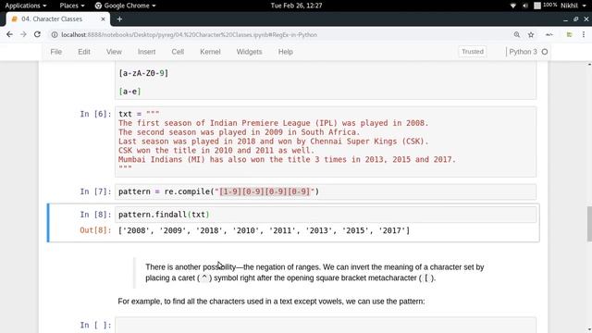Restore the Chrome window size
592x333 pixels.
coord(575,18)
